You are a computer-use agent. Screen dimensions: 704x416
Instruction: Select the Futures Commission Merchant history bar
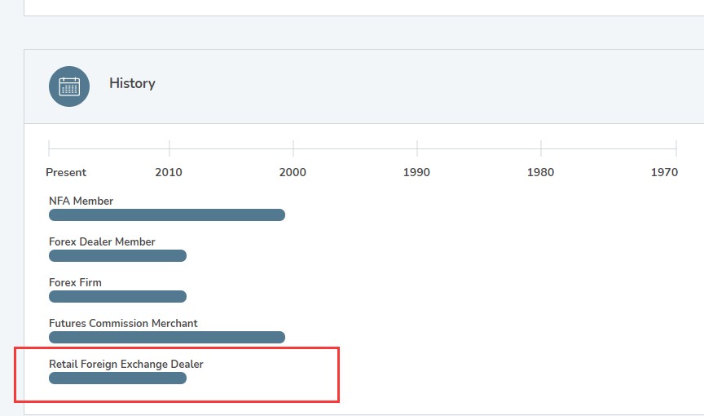pos(167,338)
